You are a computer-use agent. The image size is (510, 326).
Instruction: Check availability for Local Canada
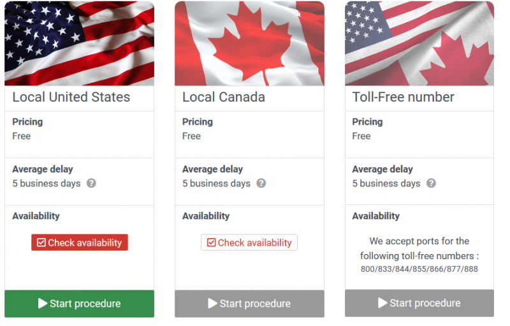249,243
